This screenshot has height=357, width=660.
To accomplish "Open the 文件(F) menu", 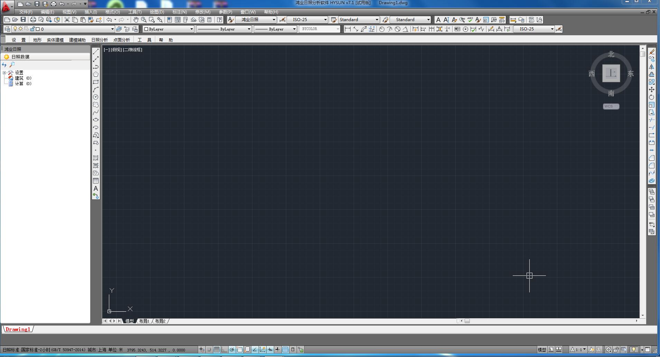I will point(26,12).
